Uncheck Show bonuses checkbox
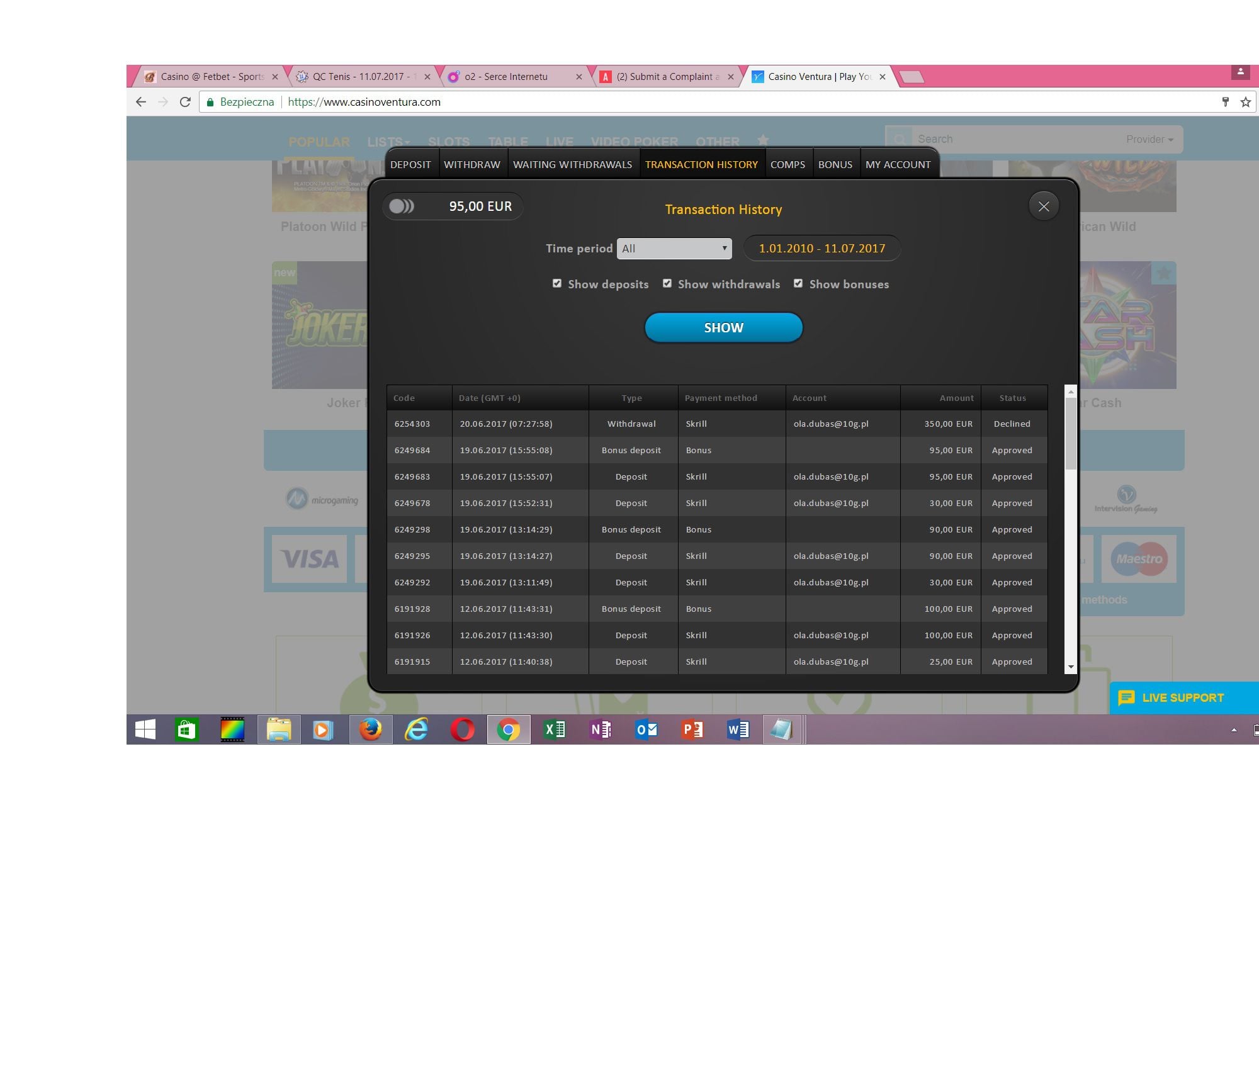This screenshot has width=1259, height=1070. pyautogui.click(x=798, y=283)
